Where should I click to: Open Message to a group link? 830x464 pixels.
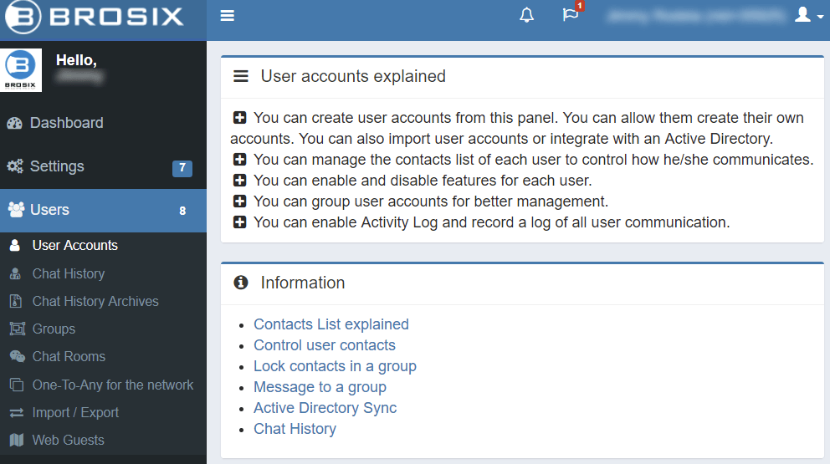(320, 387)
